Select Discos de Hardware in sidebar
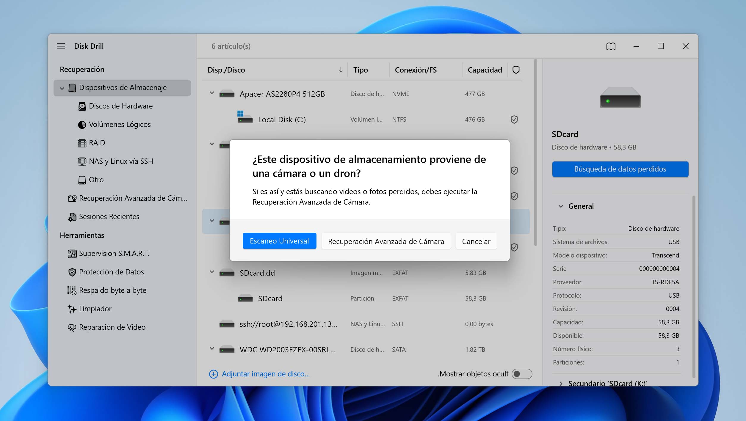Image resolution: width=746 pixels, height=421 pixels. (x=120, y=106)
